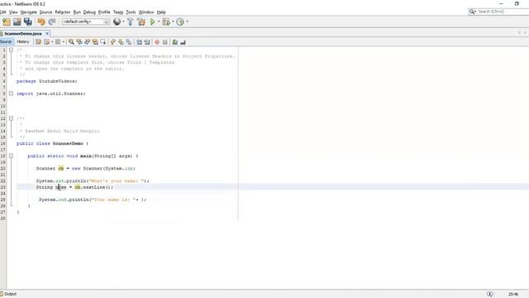
Task: Click the Find Next Occurrence icon
Action: click(88, 42)
